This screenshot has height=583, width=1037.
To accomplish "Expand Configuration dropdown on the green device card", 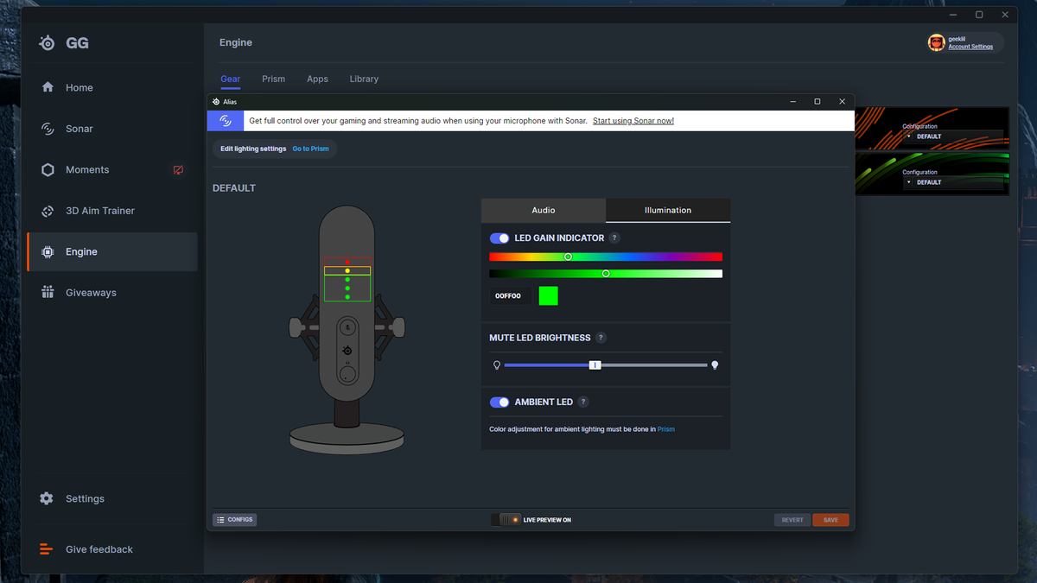I will click(953, 182).
